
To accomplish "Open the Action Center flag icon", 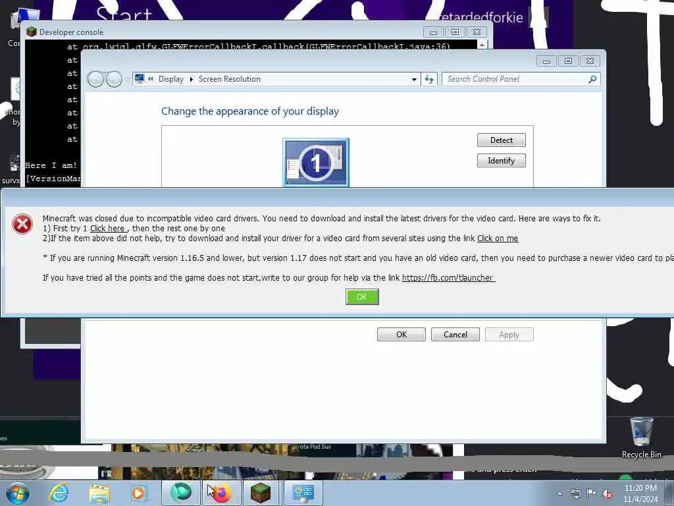I will click(592, 493).
